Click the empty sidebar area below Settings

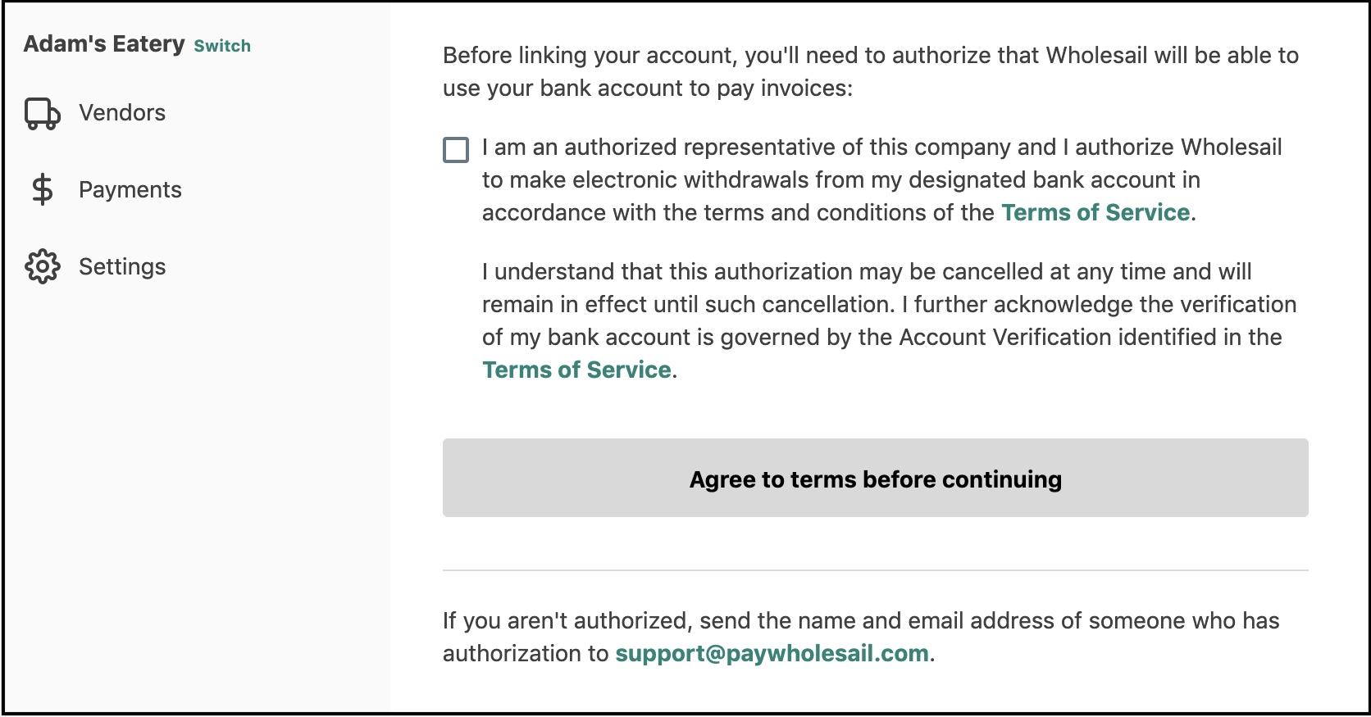tap(197, 492)
